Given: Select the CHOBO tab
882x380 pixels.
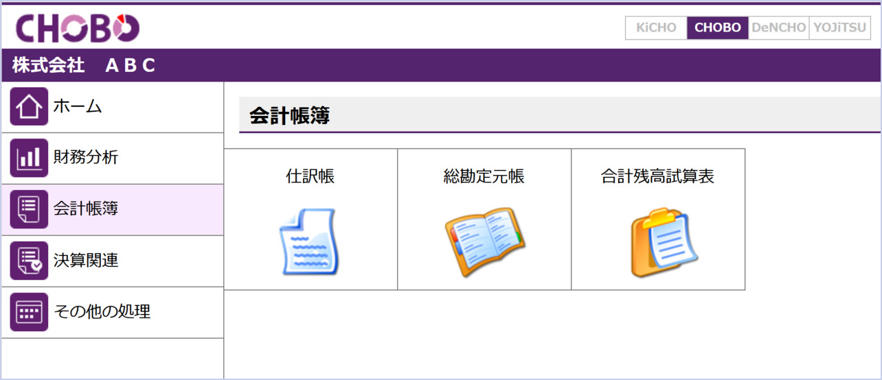Looking at the screenshot, I should (717, 28).
